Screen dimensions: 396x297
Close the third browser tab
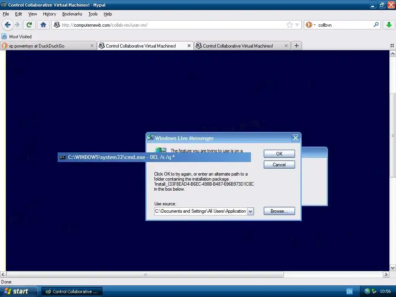(286, 46)
